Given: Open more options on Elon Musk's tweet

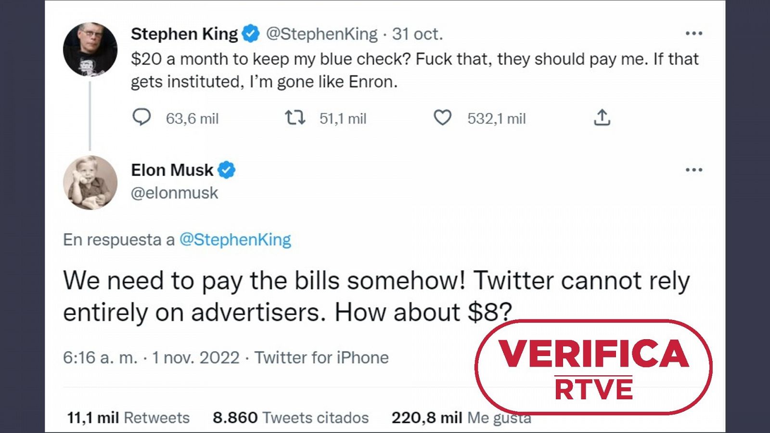Looking at the screenshot, I should click(x=693, y=170).
